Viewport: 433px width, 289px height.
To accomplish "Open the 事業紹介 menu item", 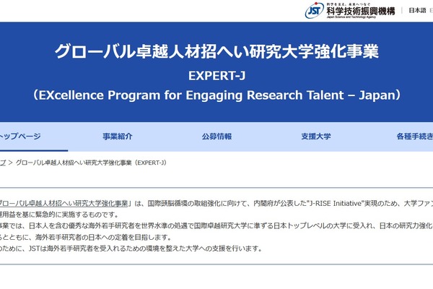I will point(118,137).
